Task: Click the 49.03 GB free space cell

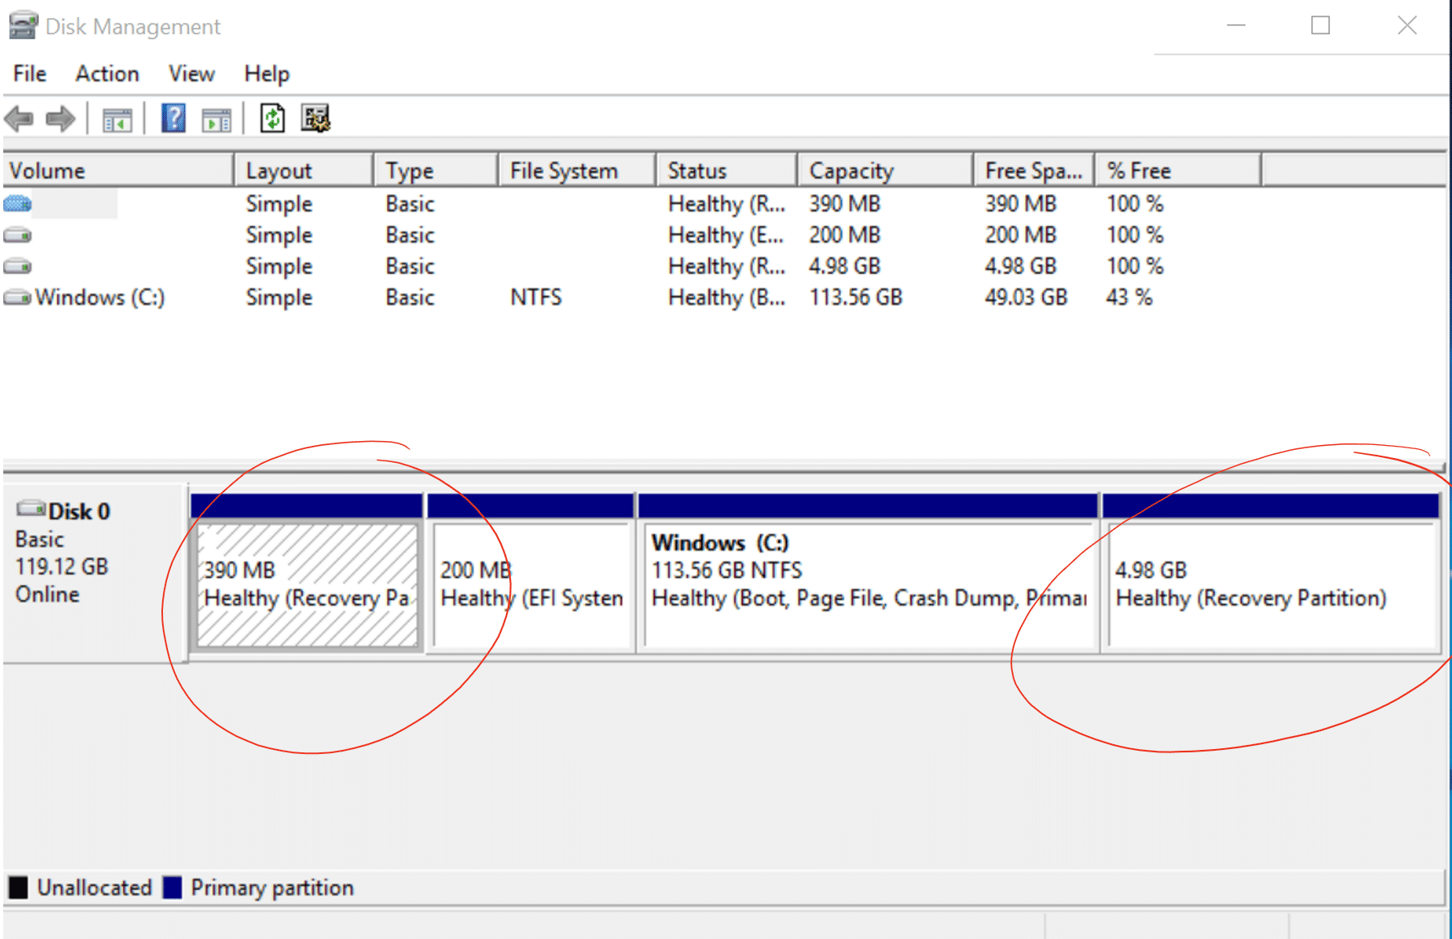Action: point(1026,298)
